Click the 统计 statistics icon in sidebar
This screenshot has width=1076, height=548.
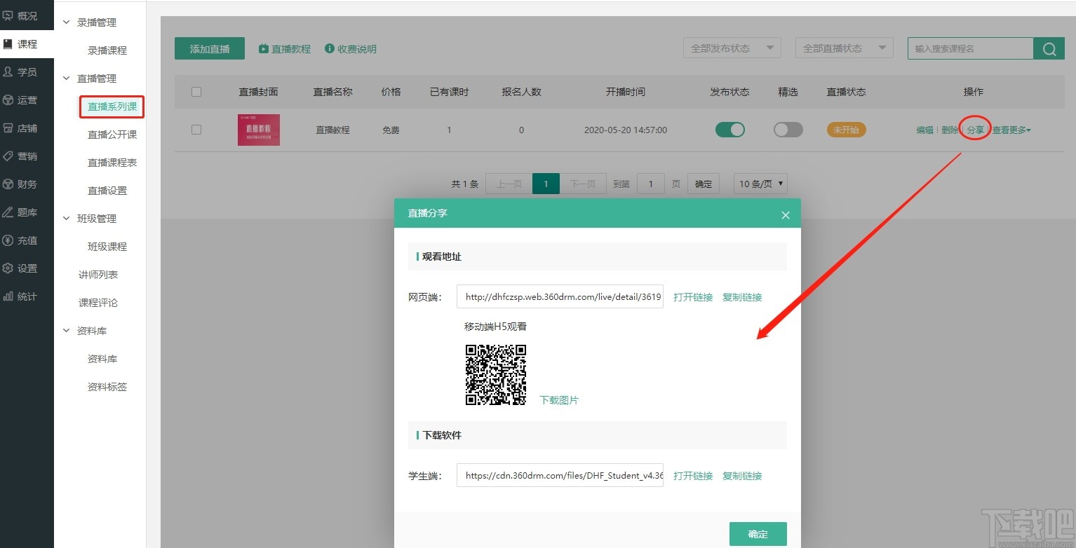pos(26,296)
